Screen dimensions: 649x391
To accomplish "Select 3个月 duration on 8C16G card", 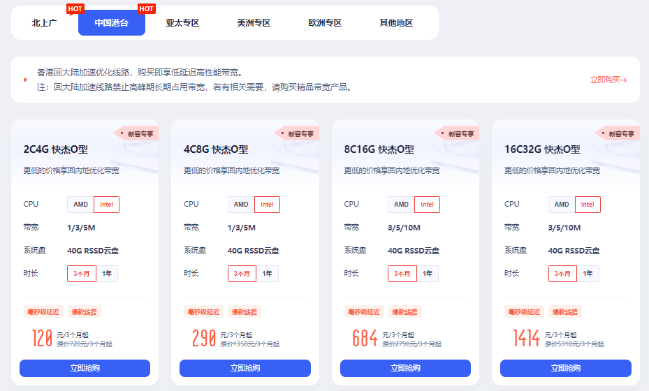I will [x=402, y=274].
